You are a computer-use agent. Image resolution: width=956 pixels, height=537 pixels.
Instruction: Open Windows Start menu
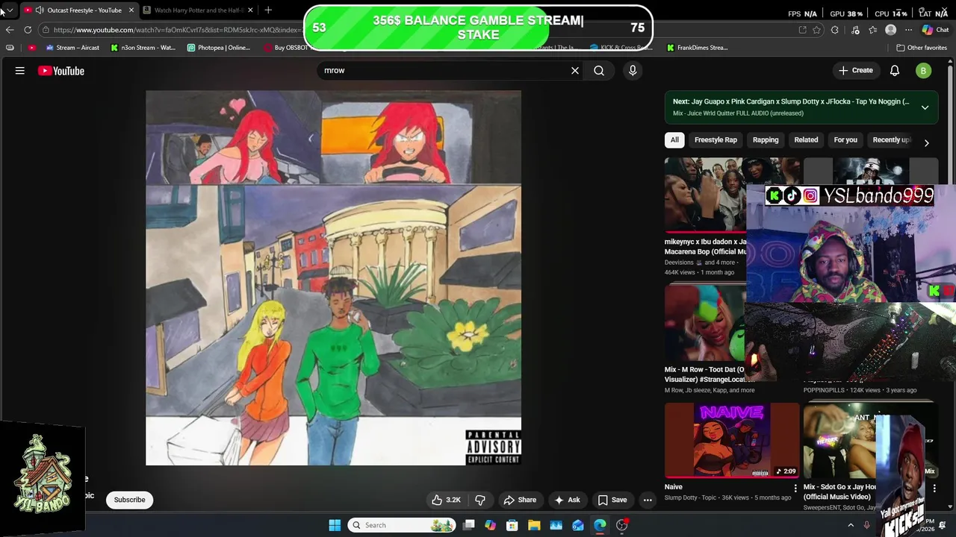click(x=335, y=525)
